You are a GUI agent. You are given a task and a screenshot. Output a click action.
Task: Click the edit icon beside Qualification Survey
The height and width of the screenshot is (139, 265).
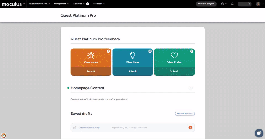(75, 128)
